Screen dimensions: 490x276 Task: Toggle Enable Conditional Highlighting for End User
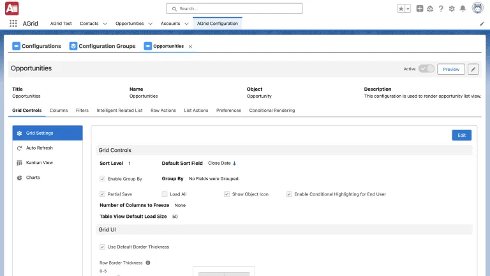coord(289,194)
